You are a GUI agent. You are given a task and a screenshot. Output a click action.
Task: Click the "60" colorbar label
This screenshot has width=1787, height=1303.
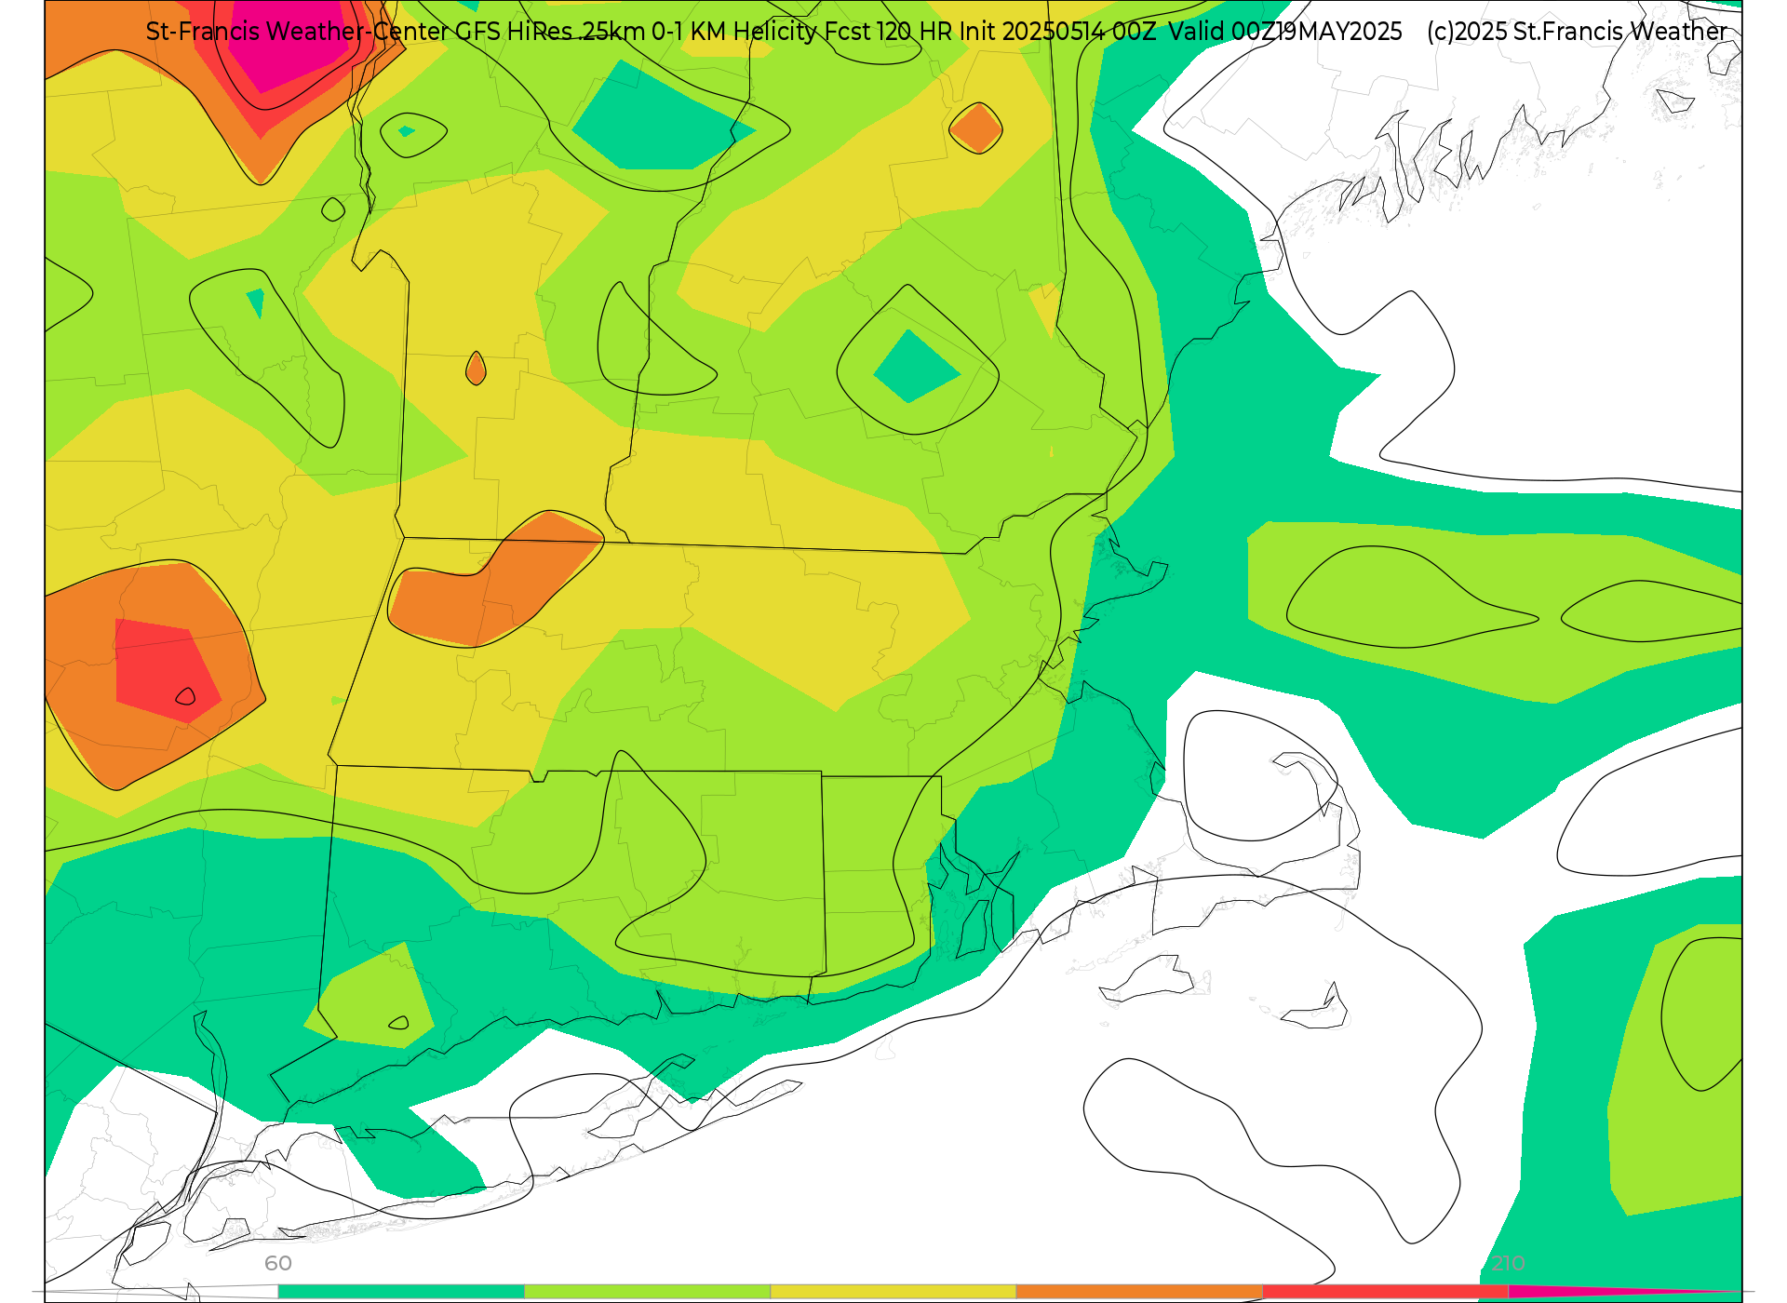click(278, 1263)
